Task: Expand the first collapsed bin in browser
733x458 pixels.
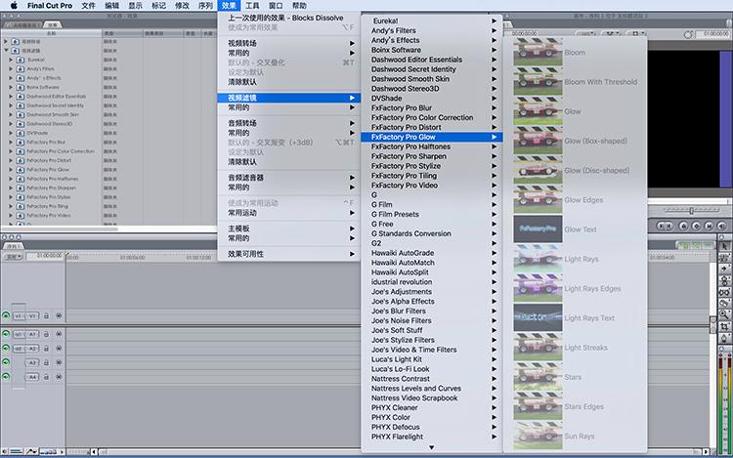Action: click(6, 42)
